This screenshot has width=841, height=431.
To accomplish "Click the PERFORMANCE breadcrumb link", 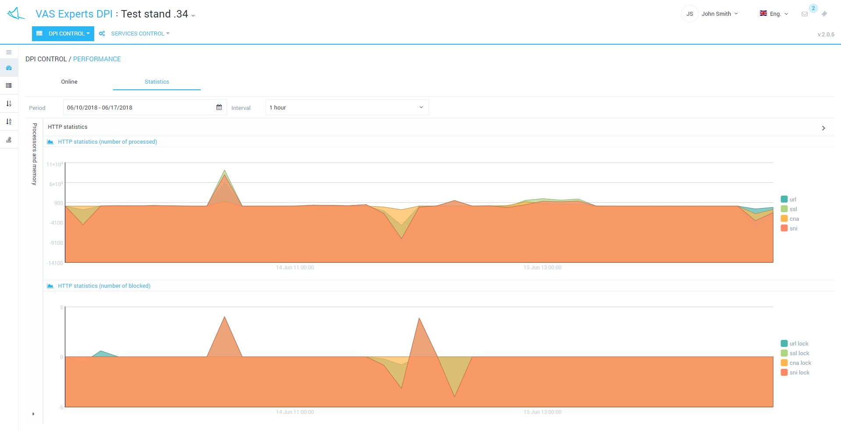I will click(97, 59).
